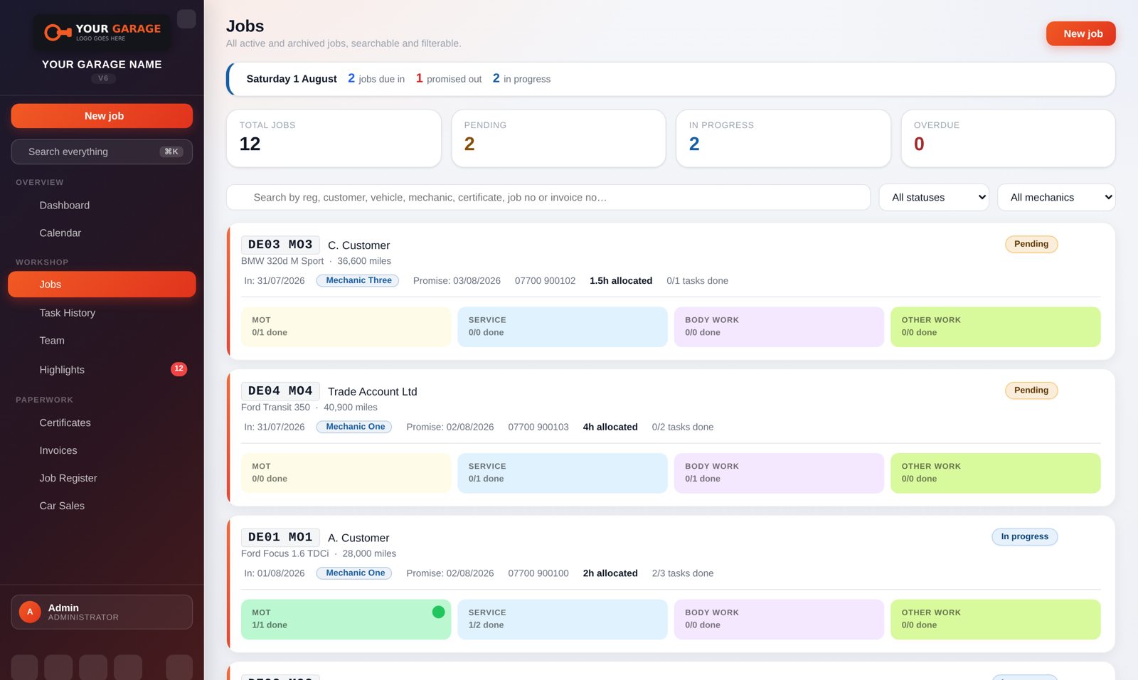
Task: Click New job in the sidebar
Action: point(102,116)
